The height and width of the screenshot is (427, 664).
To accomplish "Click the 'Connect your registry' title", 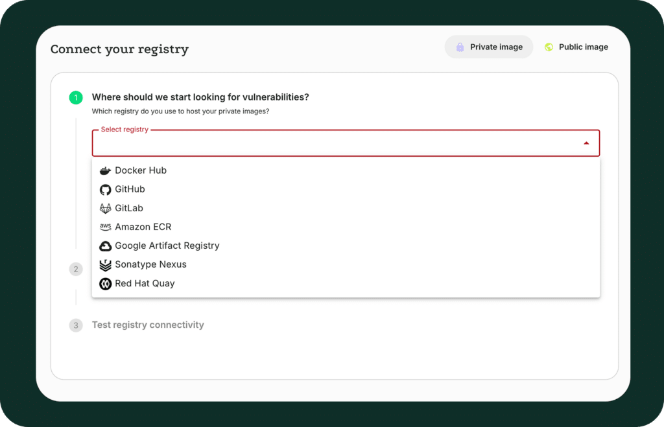I will [119, 49].
